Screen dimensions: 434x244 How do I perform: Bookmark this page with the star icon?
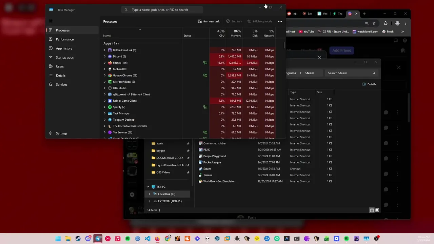click(x=374, y=23)
